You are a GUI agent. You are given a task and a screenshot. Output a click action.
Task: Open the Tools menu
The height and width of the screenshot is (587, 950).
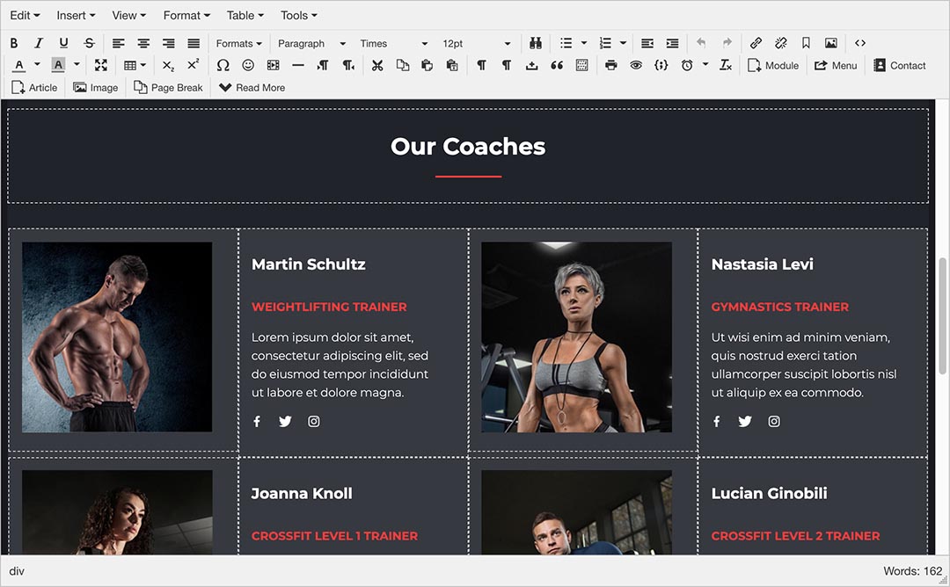(299, 15)
